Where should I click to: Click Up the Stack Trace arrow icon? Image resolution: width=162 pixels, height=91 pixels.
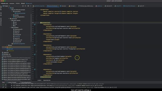[x=6, y=85]
